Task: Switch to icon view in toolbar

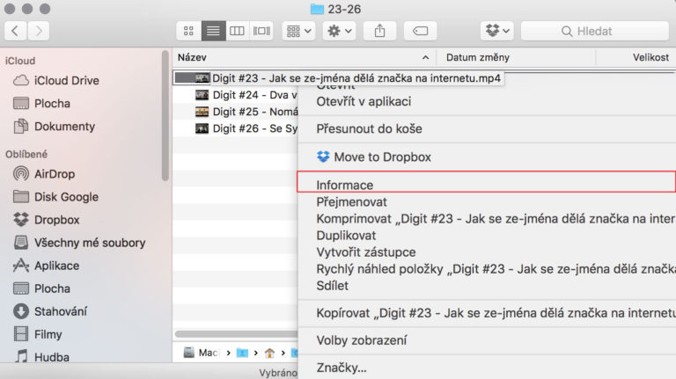Action: (188, 31)
